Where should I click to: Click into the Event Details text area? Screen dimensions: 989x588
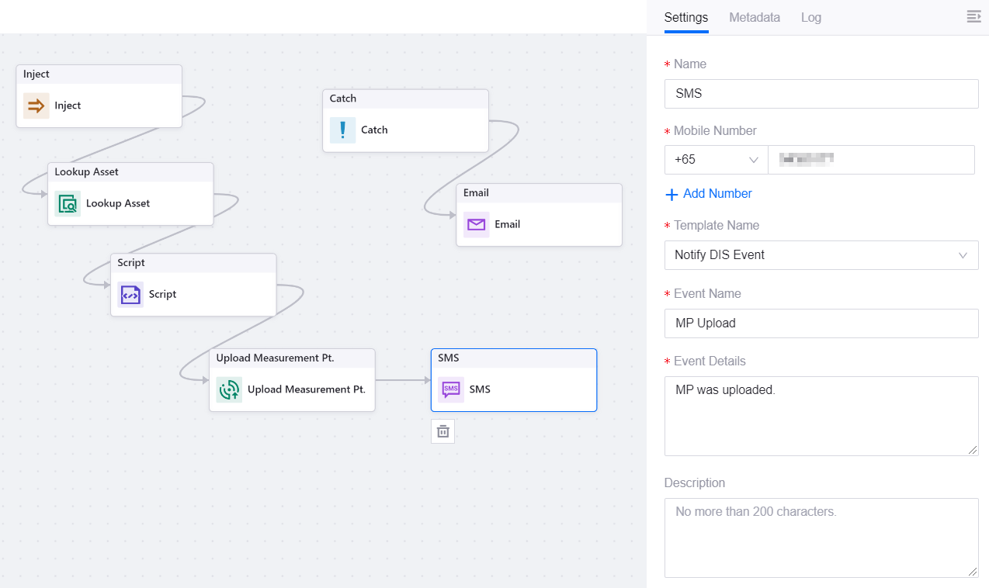pyautogui.click(x=821, y=416)
